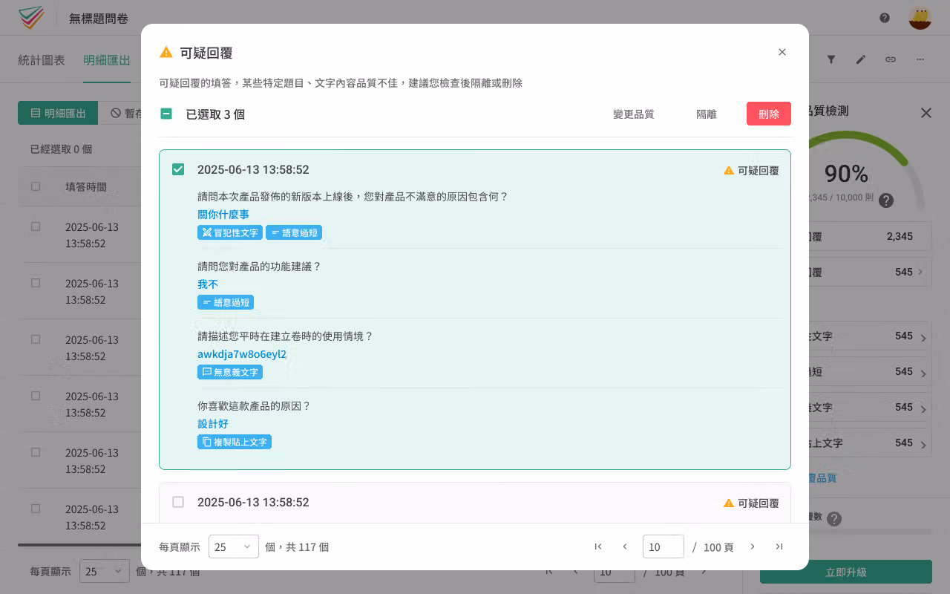Close the 品質檢測 side panel

926,113
